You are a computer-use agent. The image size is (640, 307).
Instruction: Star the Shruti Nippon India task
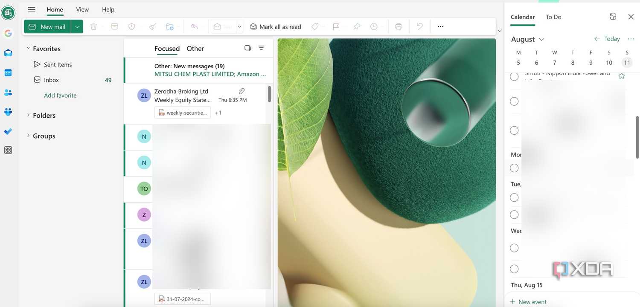(x=622, y=76)
